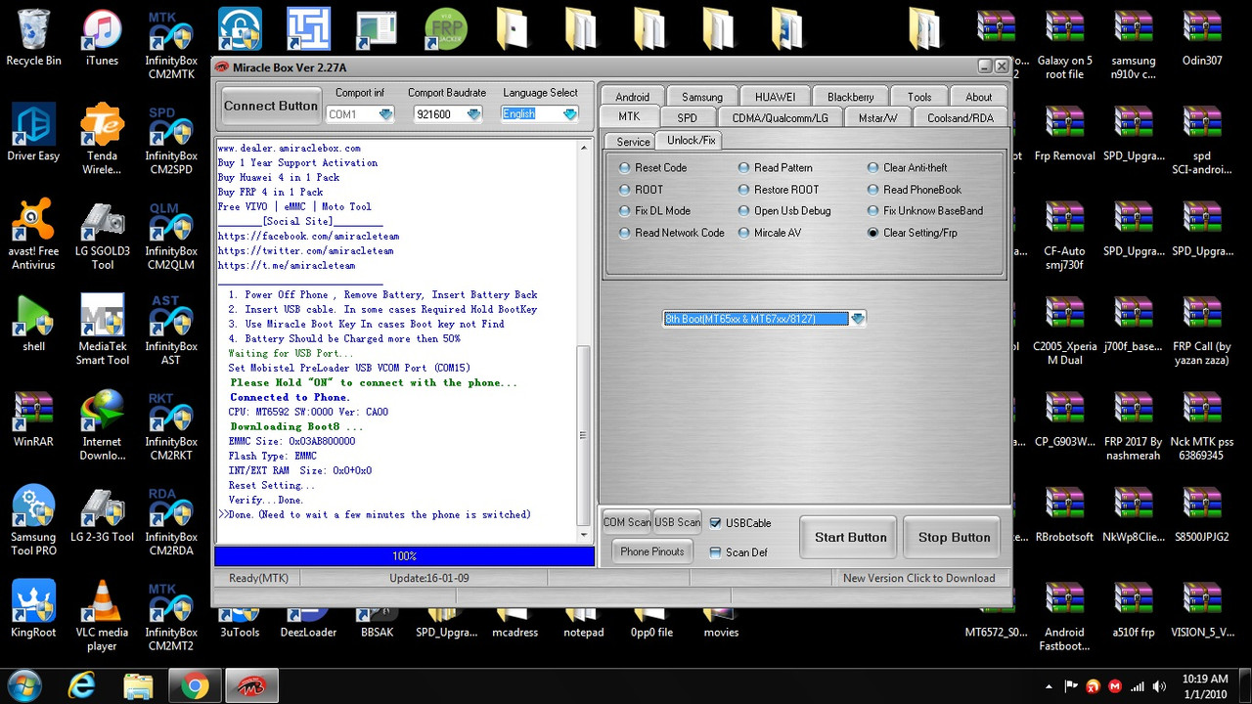Screen dimensions: 1252x704
Task: Open the Service sub-tab
Action: [x=633, y=142]
